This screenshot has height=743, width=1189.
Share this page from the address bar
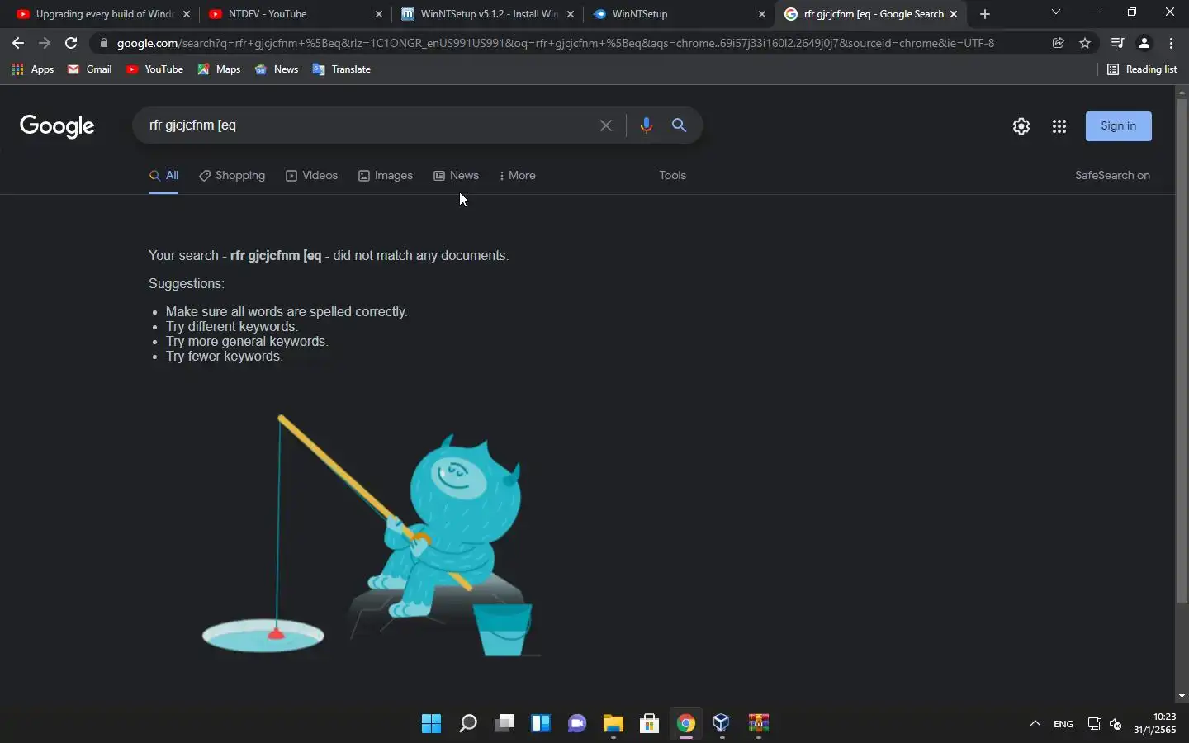[1058, 43]
